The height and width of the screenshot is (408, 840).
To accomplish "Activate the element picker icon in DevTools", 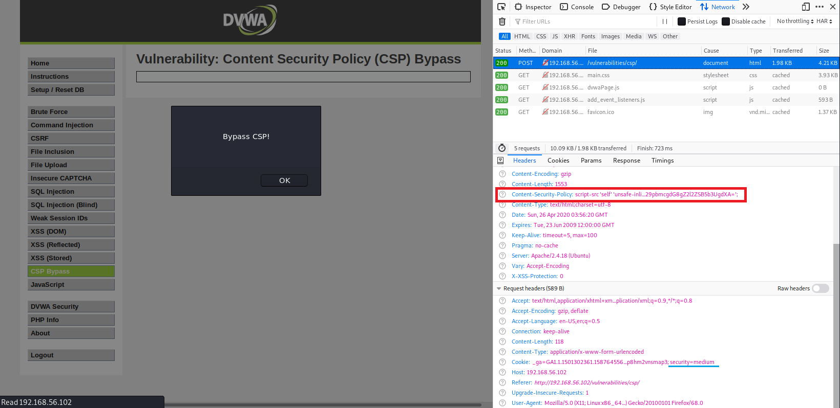I will click(501, 7).
